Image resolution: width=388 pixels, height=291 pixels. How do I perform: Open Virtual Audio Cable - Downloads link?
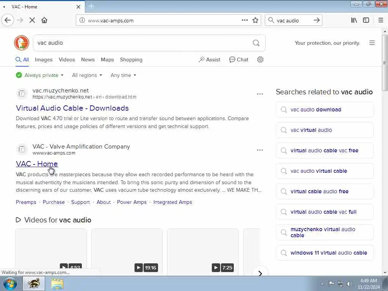[72, 108]
